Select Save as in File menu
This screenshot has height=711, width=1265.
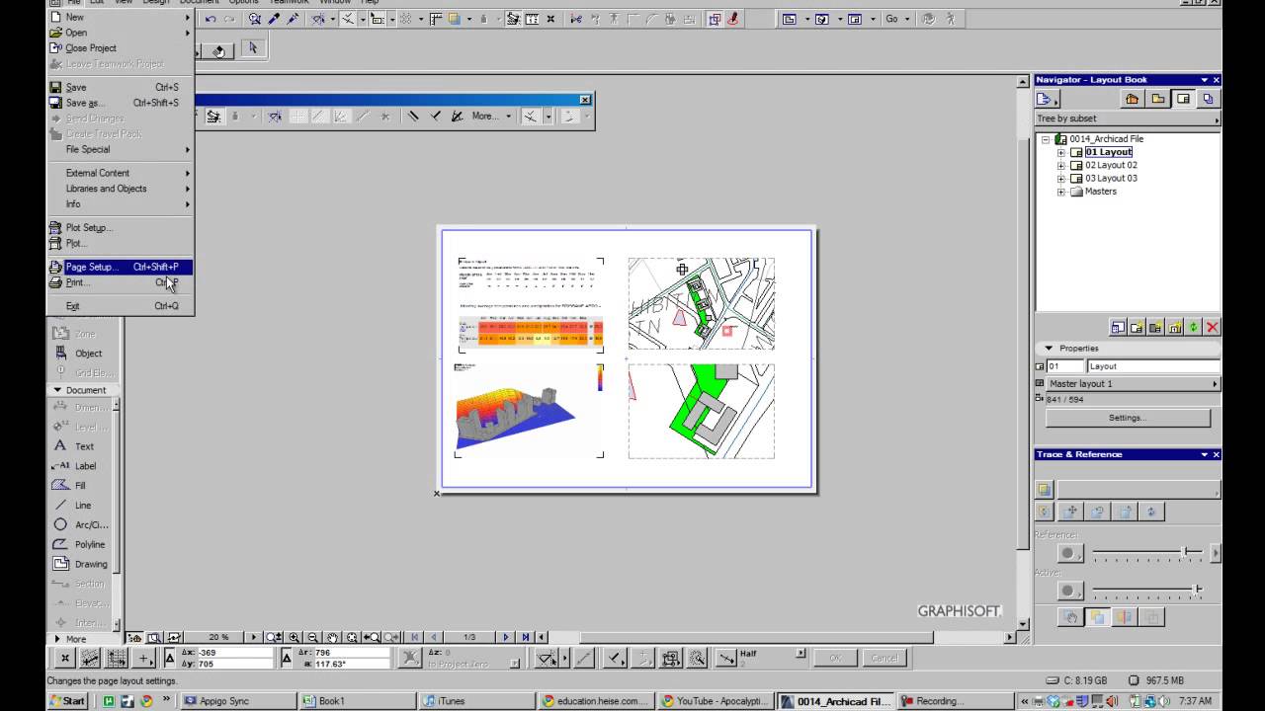point(120,103)
